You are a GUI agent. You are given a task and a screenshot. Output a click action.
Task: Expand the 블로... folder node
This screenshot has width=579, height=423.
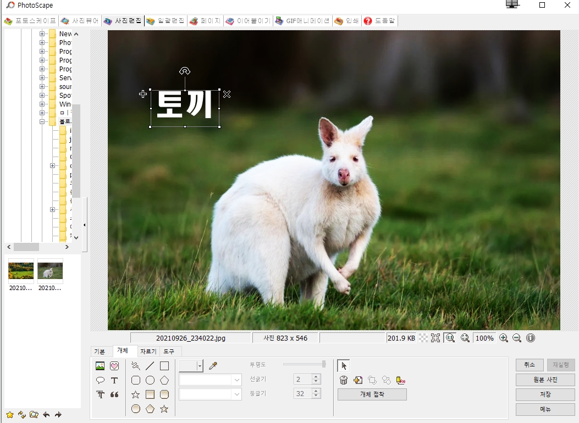tap(43, 121)
